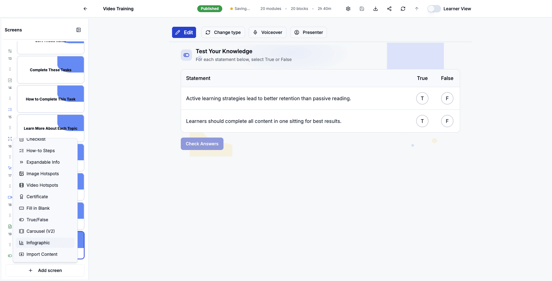
Task: Choose Infographic screen type
Action: [45, 243]
